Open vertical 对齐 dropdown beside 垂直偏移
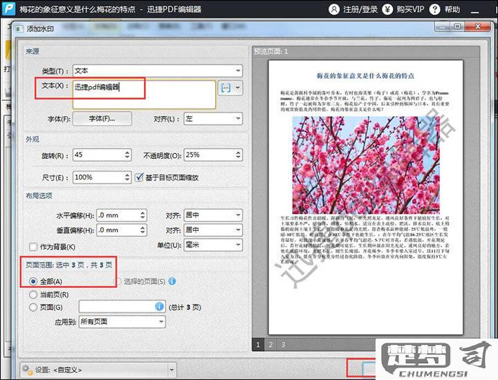The width and height of the screenshot is (498, 380). pos(213,229)
